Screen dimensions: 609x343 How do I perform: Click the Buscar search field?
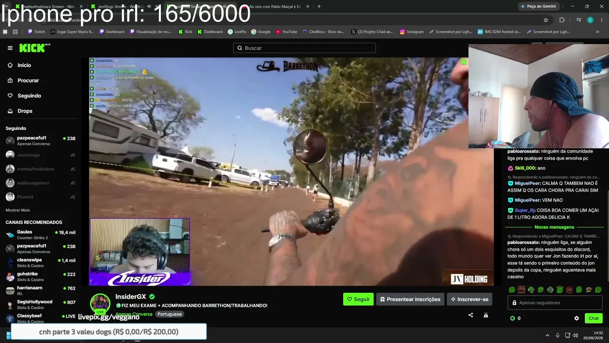pyautogui.click(x=304, y=48)
